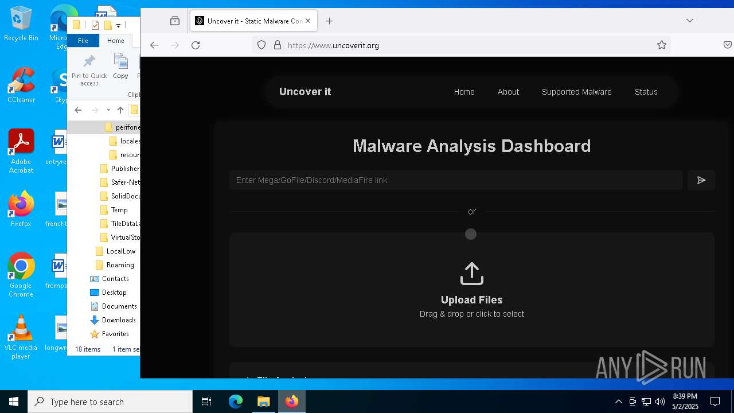
Task: Open the notification center icon
Action: (715, 402)
